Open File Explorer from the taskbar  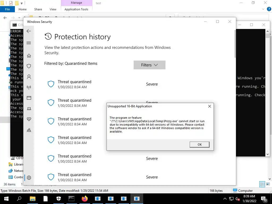pos(32,199)
